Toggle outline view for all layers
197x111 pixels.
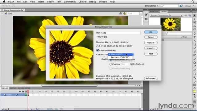tap(26, 91)
